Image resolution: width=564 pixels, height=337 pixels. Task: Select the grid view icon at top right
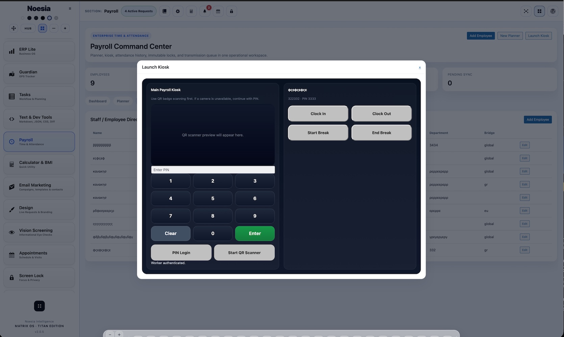[539, 11]
